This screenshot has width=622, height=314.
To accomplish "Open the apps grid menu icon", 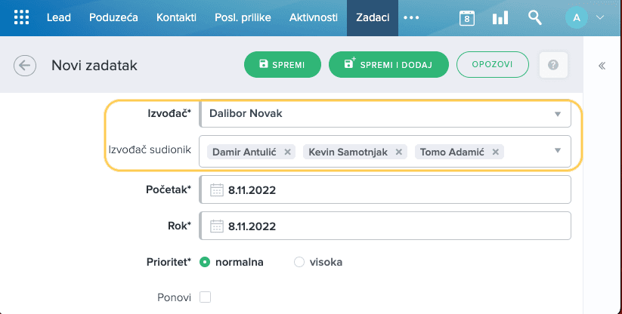I will tap(21, 17).
